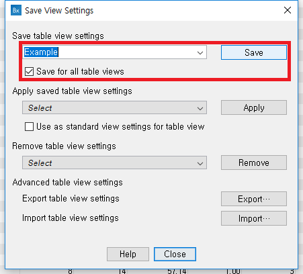Open Import table view settings dialog
The width and height of the screenshot is (303, 274).
pos(254,218)
